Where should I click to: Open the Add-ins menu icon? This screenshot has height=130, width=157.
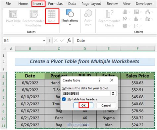pyautogui.click(x=88, y=13)
